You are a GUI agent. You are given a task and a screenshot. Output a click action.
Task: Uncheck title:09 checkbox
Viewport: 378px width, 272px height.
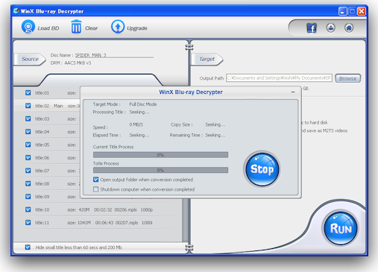(x=28, y=197)
